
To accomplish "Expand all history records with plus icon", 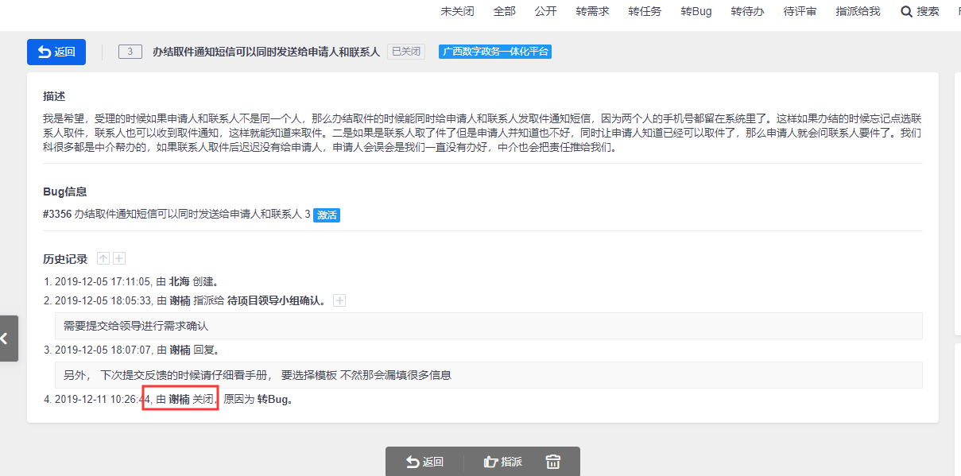I will click(x=119, y=258).
